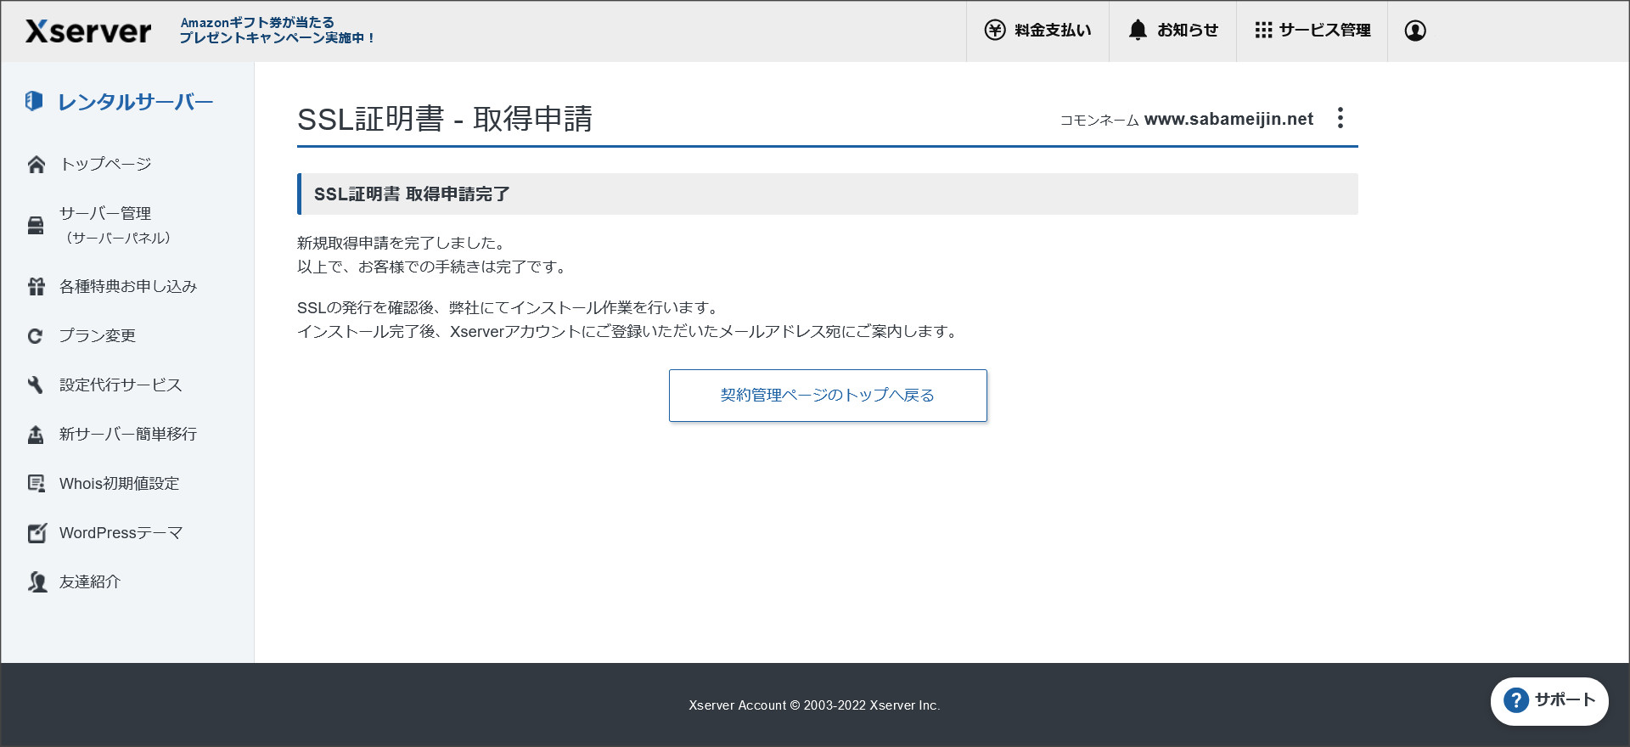Image resolution: width=1630 pixels, height=747 pixels.
Task: Click the 新規取得申請を完了しました message
Action: click(403, 244)
